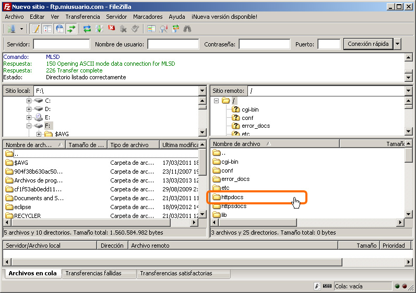Open the Site Manager icon
The width and height of the screenshot is (416, 293).
pyautogui.click(x=11, y=29)
